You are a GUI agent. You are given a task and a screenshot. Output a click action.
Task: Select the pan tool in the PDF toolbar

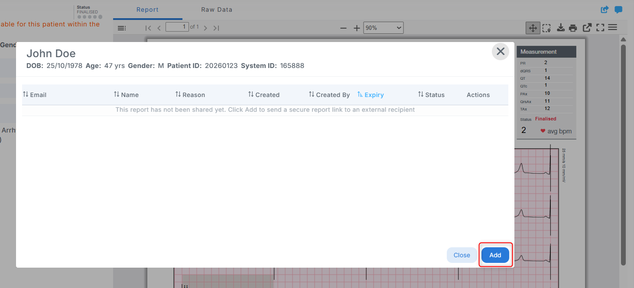pos(533,27)
